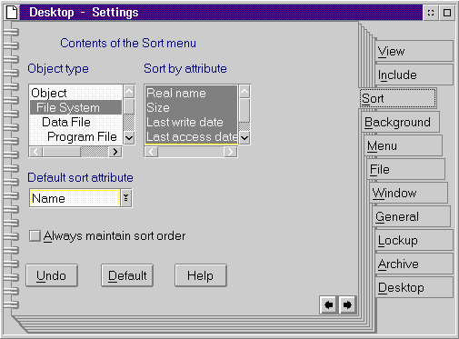Click Sort by attribute scroll right arrow
459x339 pixels.
(x=231, y=152)
